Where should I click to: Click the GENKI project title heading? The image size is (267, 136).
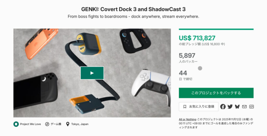[133, 9]
